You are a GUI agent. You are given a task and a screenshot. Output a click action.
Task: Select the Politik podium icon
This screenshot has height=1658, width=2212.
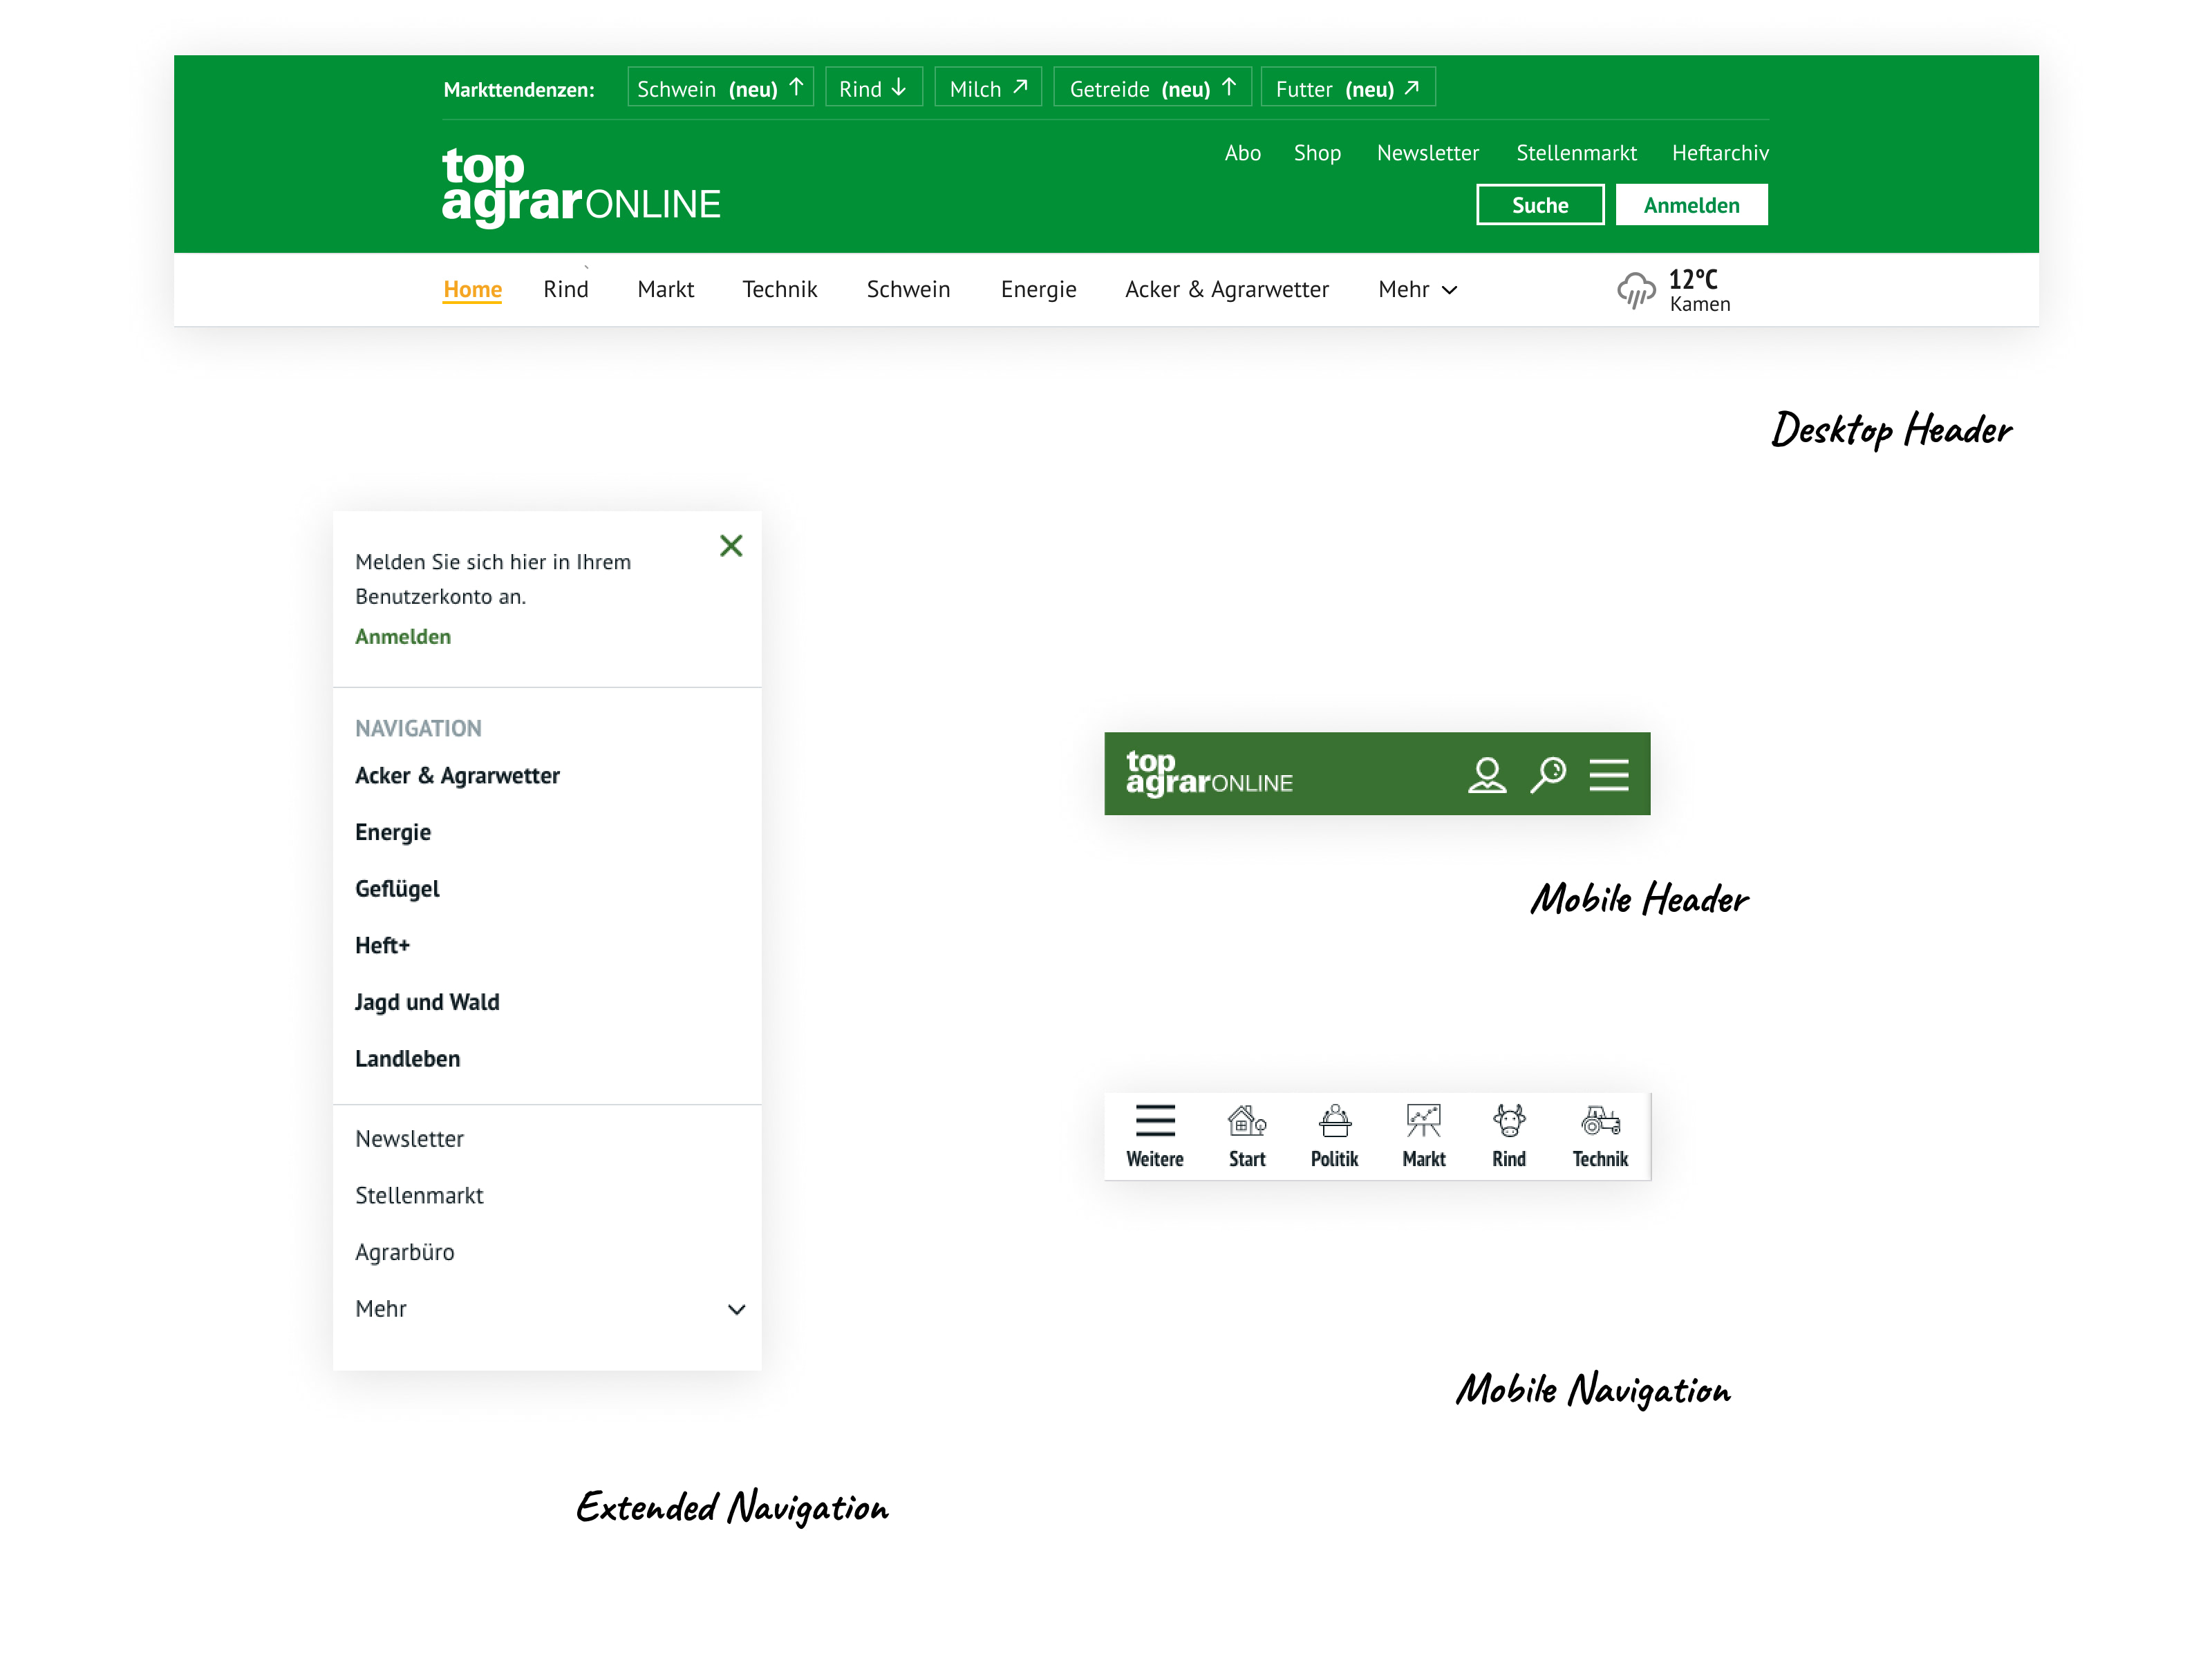[1334, 1121]
